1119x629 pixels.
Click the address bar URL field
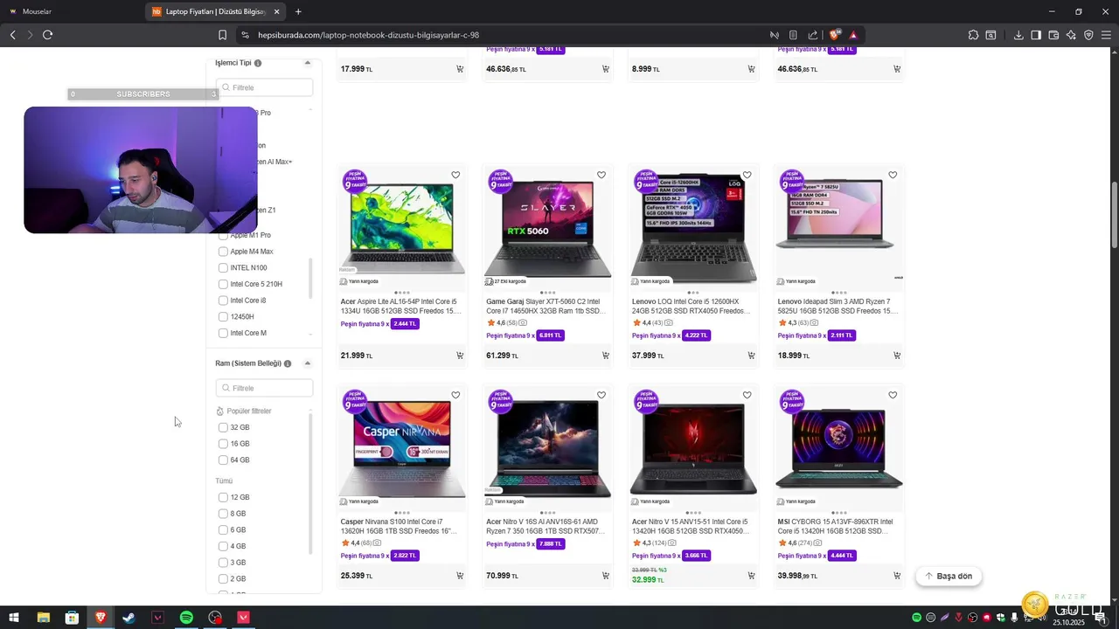(507, 35)
